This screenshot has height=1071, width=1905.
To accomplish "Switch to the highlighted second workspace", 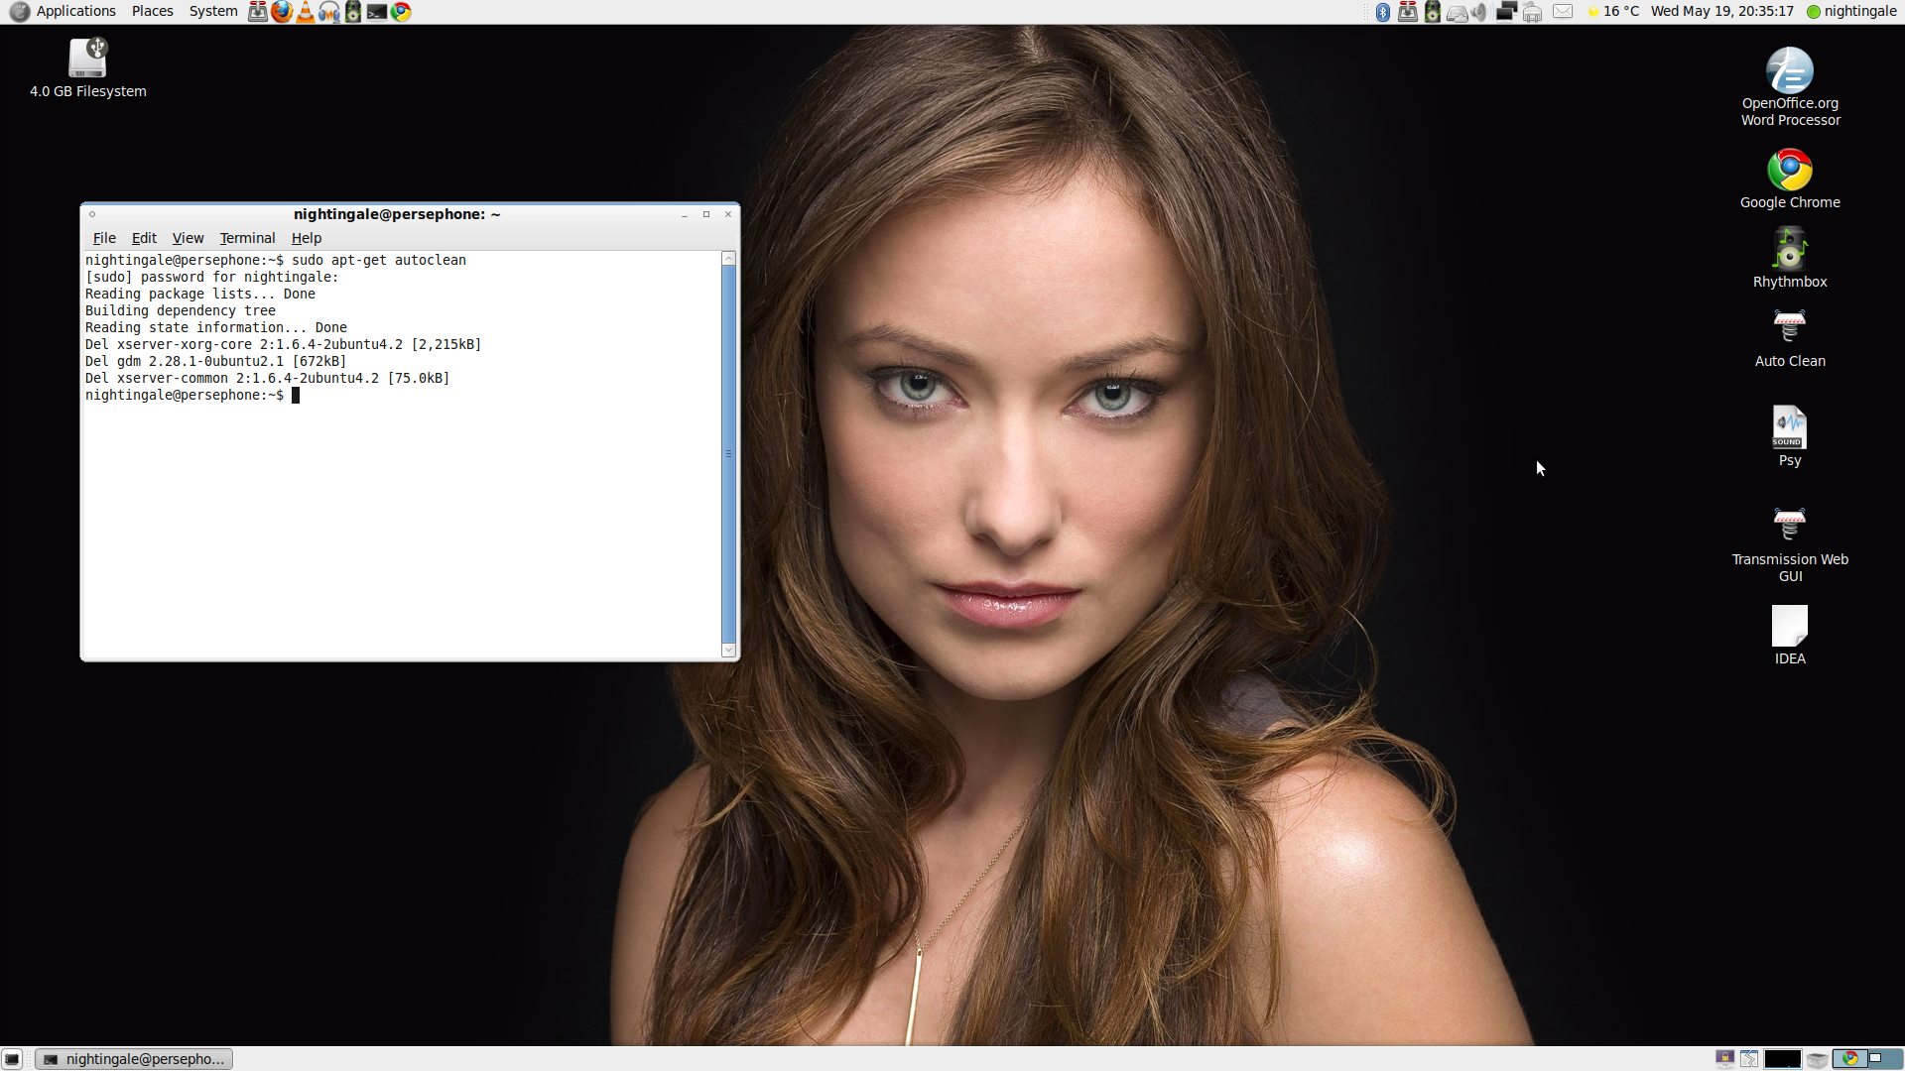I will pyautogui.click(x=1885, y=1059).
